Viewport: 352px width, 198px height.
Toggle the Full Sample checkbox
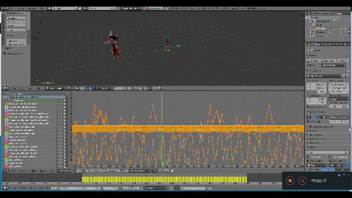pos(308,122)
